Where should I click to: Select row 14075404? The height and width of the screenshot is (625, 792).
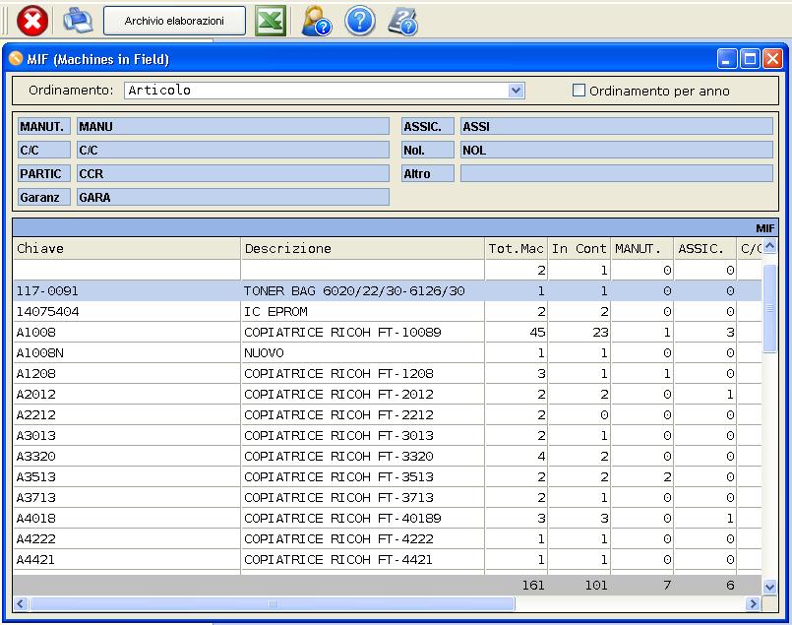[x=388, y=312]
